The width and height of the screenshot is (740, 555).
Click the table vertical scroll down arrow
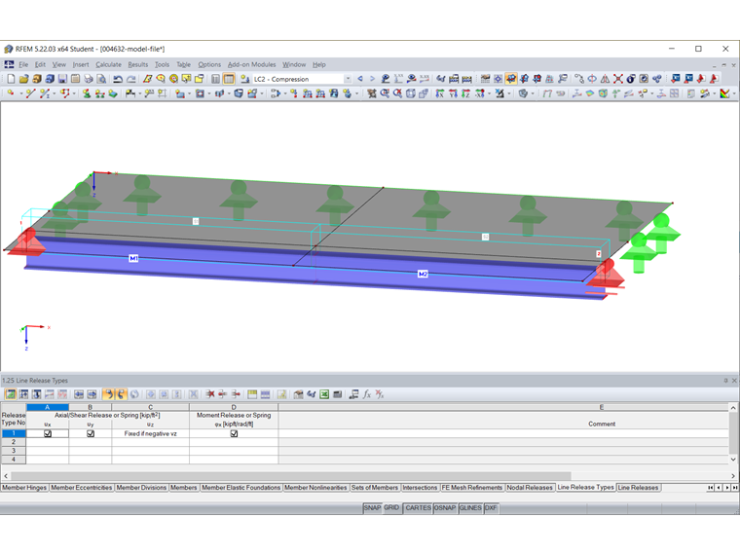click(733, 460)
